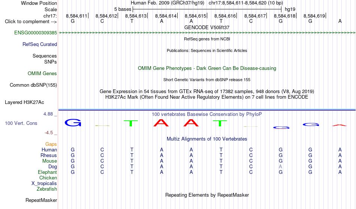The image size is (356, 209).
Task: Click the 'Zebrafish' species label
Action: [47, 189]
